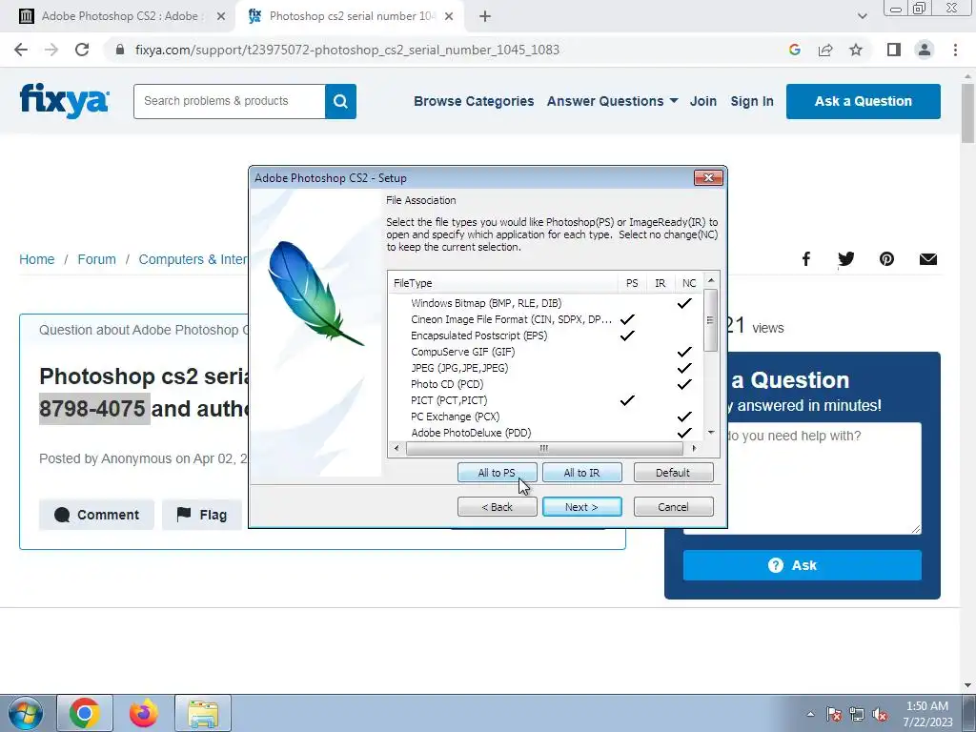
Task: Open Answer Questions dropdown
Action: [x=613, y=101]
